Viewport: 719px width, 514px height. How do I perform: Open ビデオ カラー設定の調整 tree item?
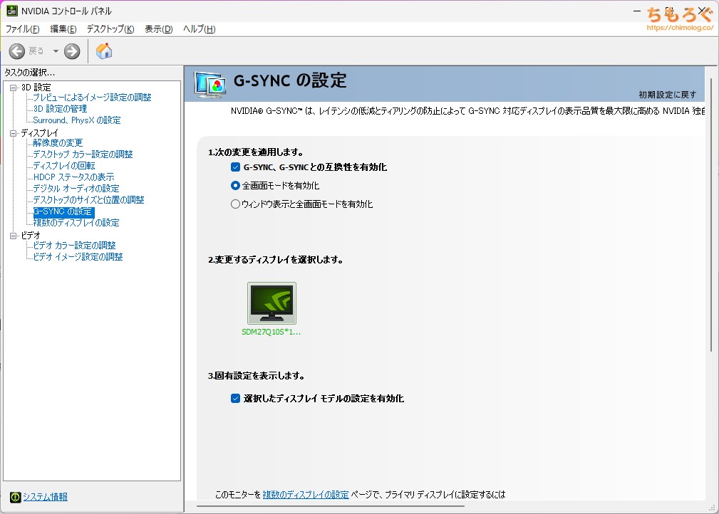point(74,246)
